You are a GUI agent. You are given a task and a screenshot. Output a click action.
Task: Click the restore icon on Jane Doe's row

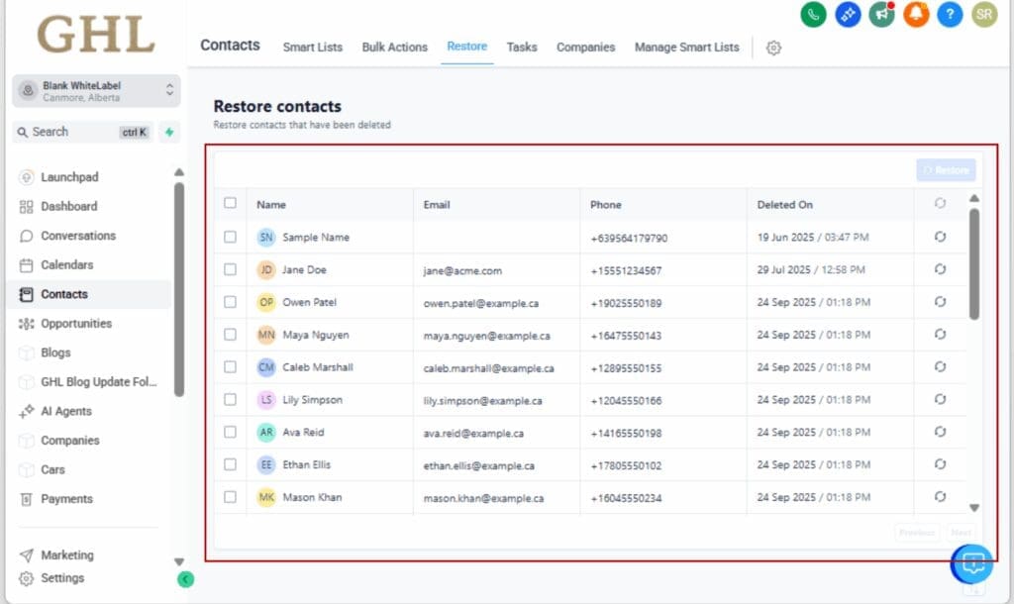click(x=939, y=268)
